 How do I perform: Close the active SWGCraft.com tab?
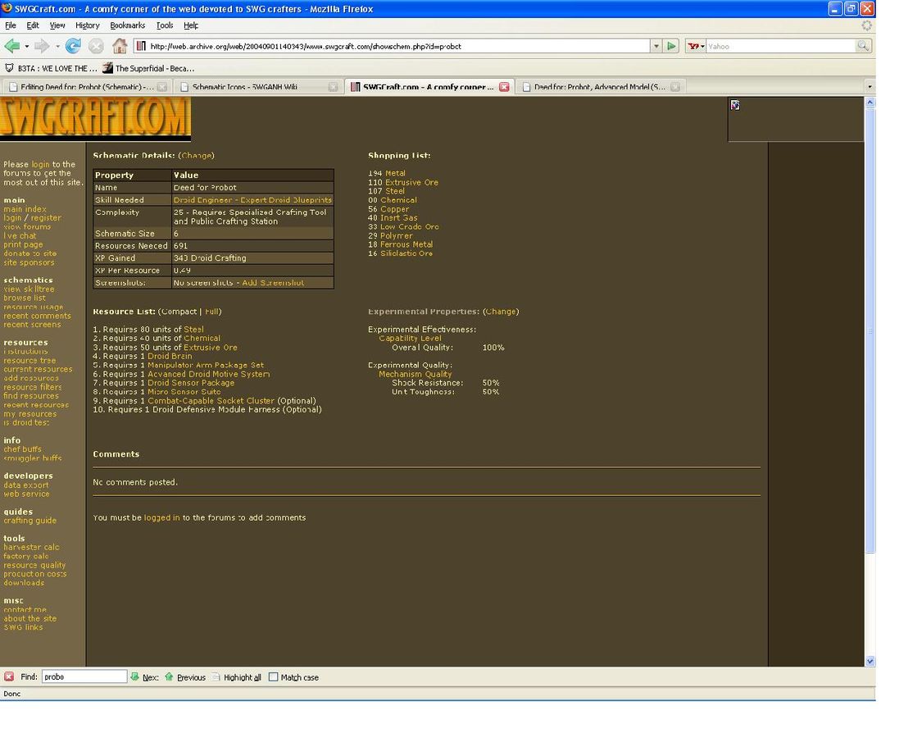(x=504, y=86)
